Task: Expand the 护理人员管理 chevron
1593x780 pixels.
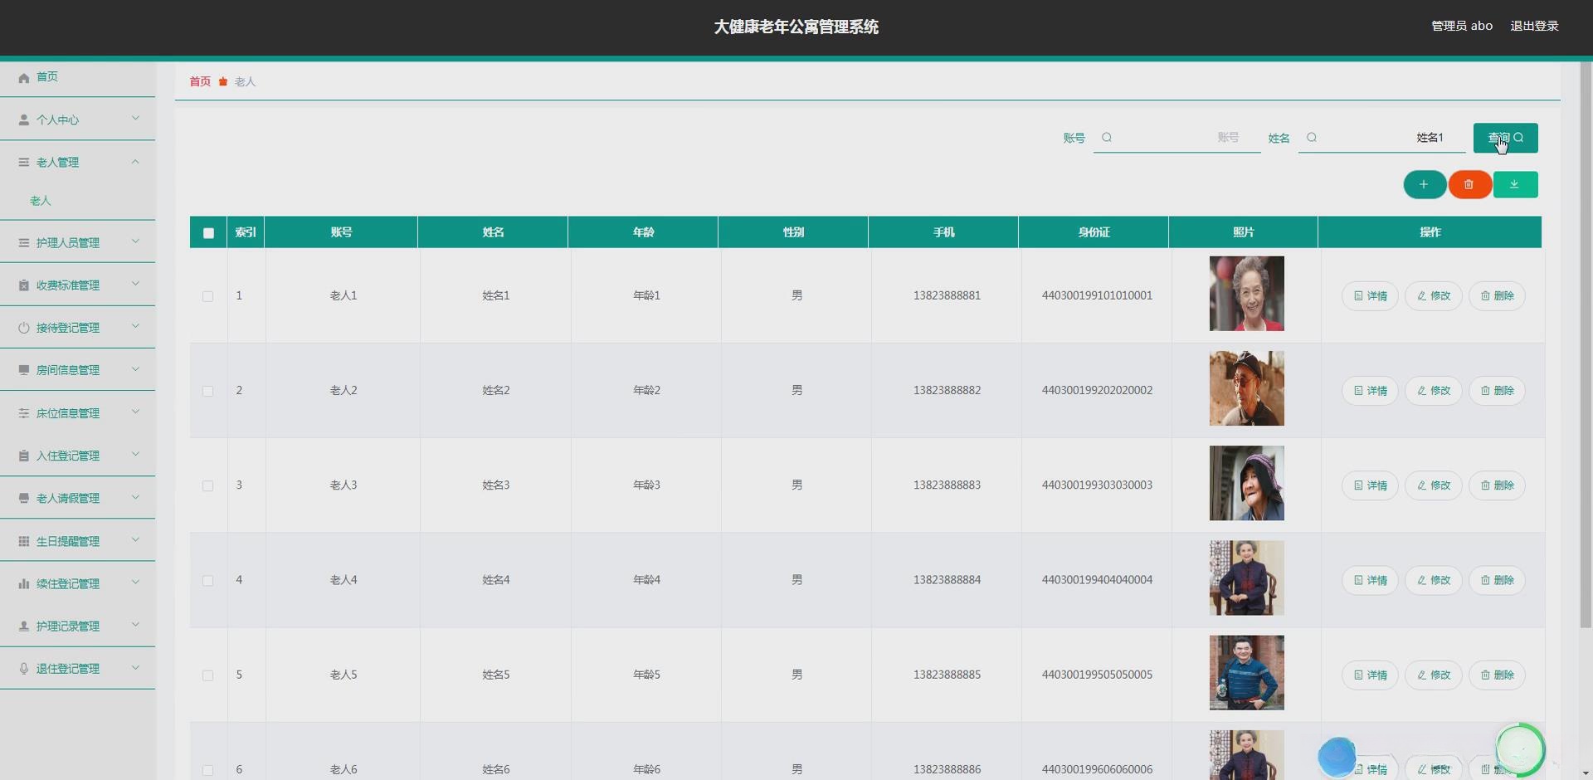Action: tap(135, 241)
